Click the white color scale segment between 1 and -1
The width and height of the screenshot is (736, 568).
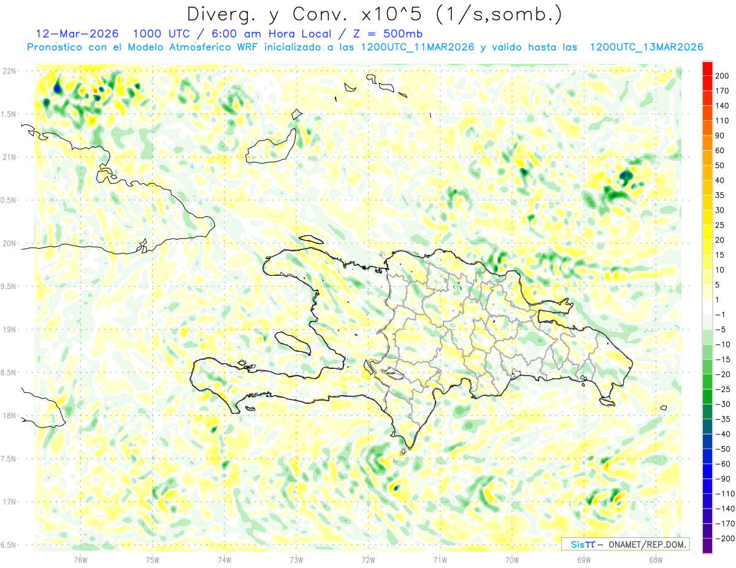pyautogui.click(x=707, y=307)
